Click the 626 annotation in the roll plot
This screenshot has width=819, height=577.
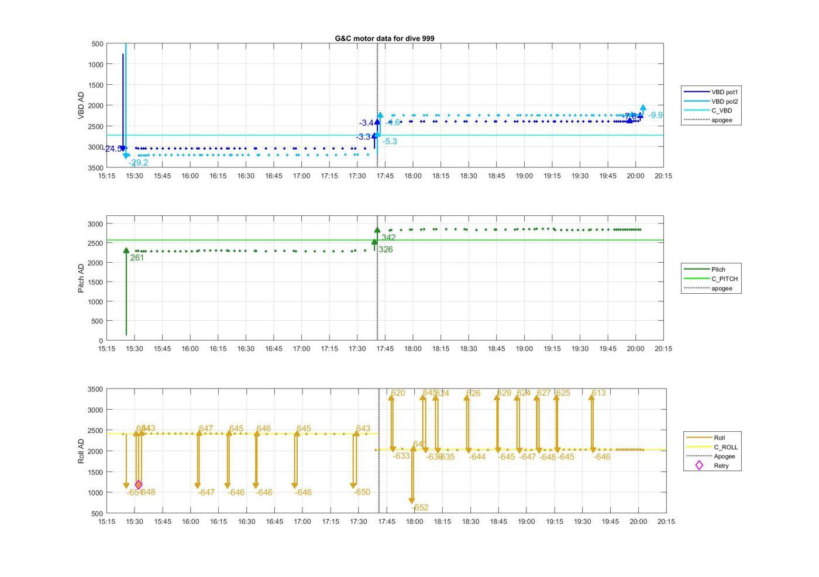[473, 393]
